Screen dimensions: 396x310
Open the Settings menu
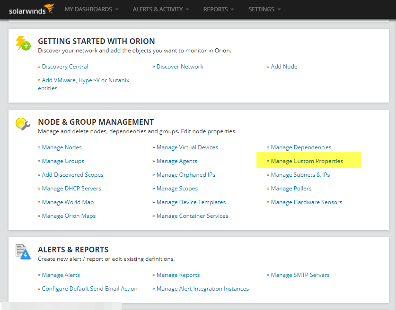pos(261,9)
